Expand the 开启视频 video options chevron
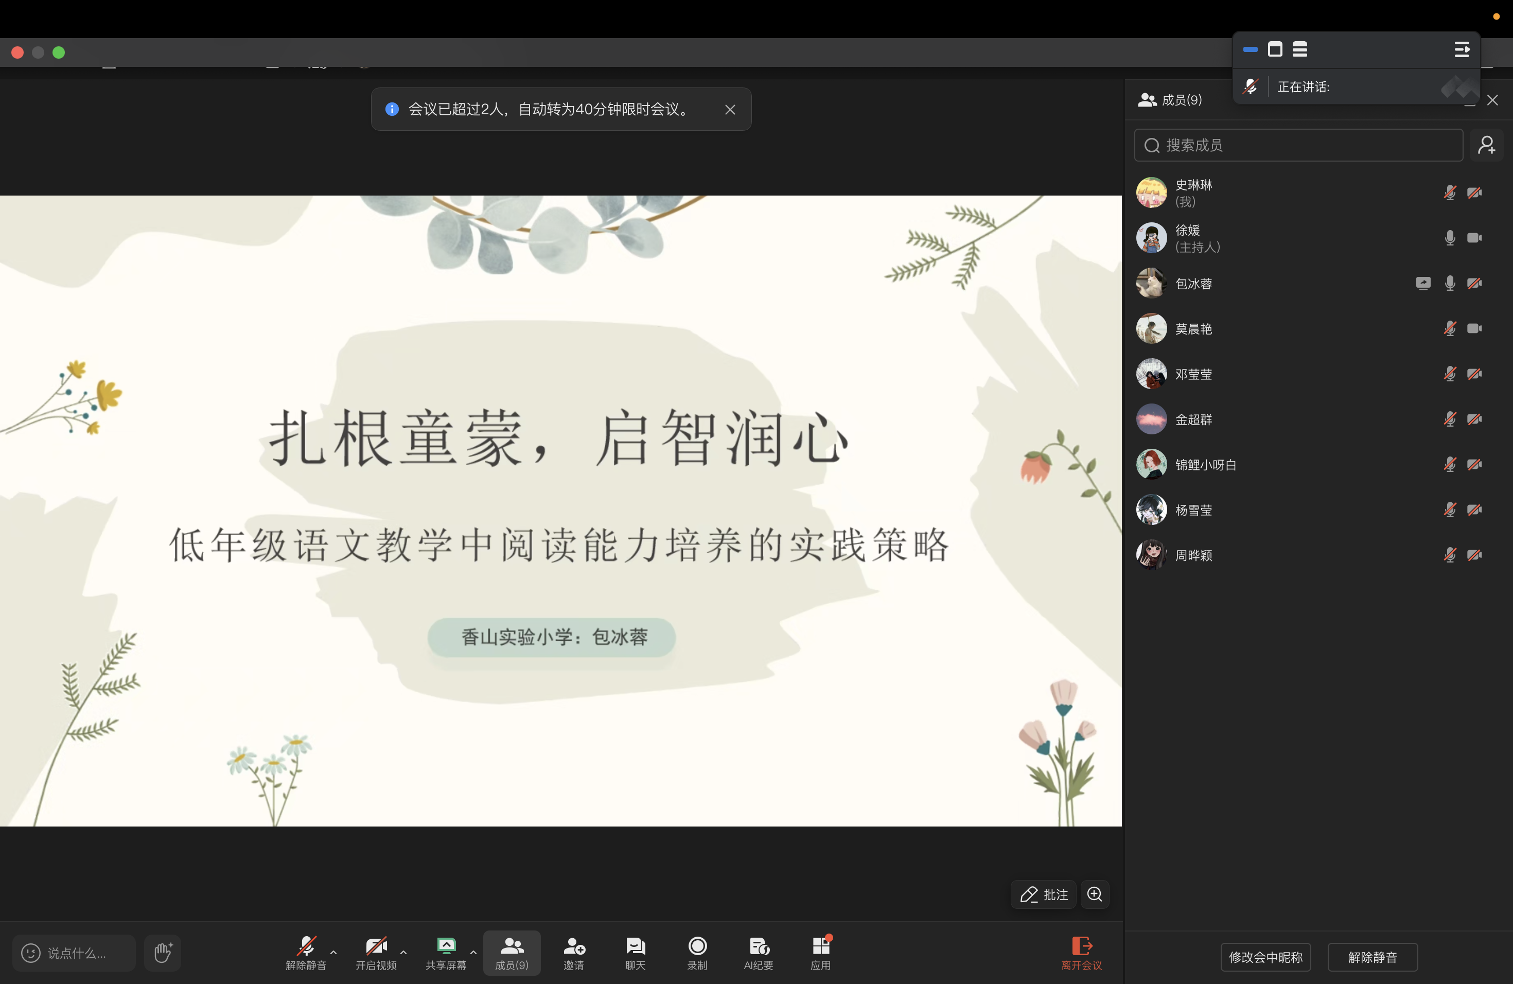The image size is (1513, 984). 404,954
